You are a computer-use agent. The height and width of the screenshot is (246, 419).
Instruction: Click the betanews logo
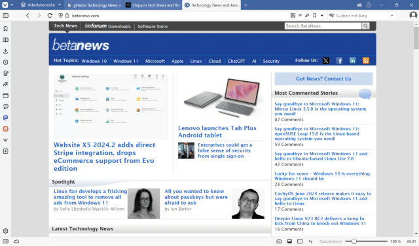[81, 44]
